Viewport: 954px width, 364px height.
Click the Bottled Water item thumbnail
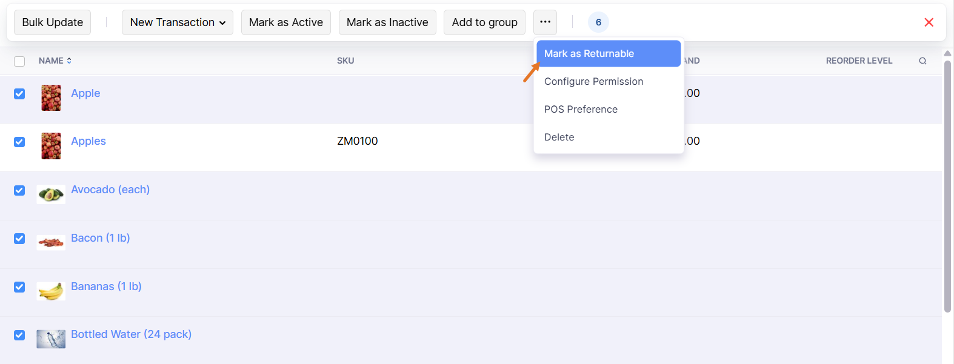(x=51, y=339)
